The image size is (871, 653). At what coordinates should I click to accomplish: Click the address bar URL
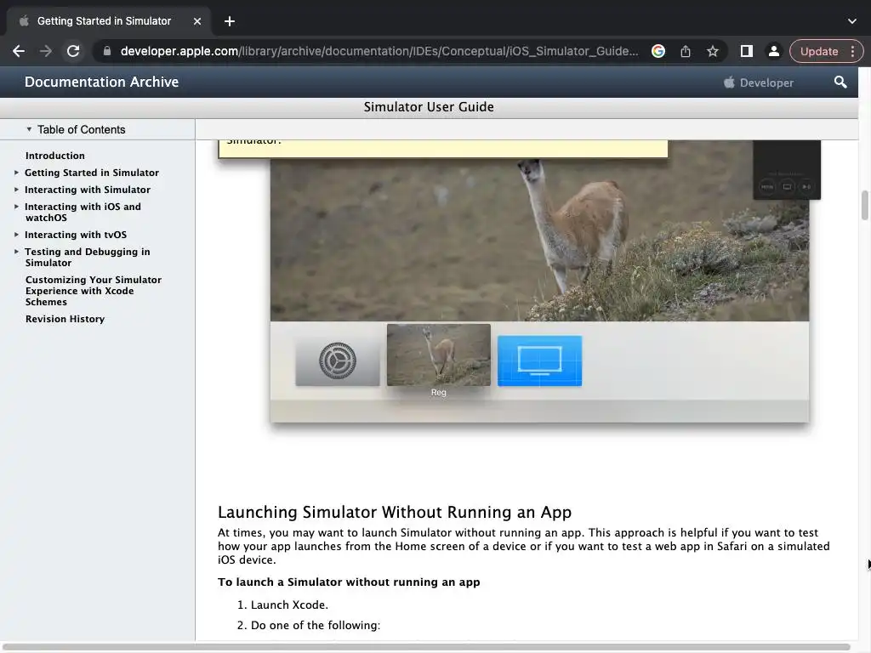(379, 51)
